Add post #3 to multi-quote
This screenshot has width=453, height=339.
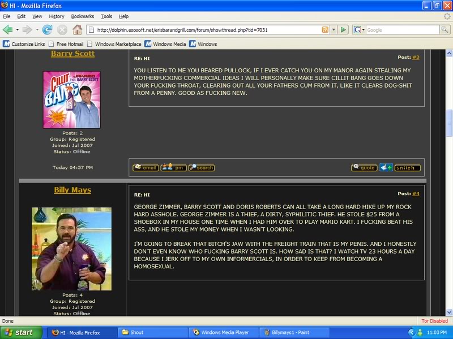(386, 167)
